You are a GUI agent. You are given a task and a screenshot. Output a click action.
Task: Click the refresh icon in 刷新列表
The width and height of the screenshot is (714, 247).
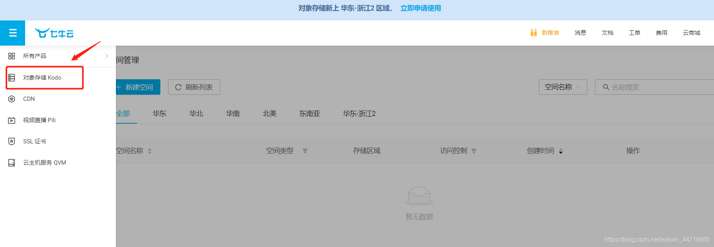point(178,87)
